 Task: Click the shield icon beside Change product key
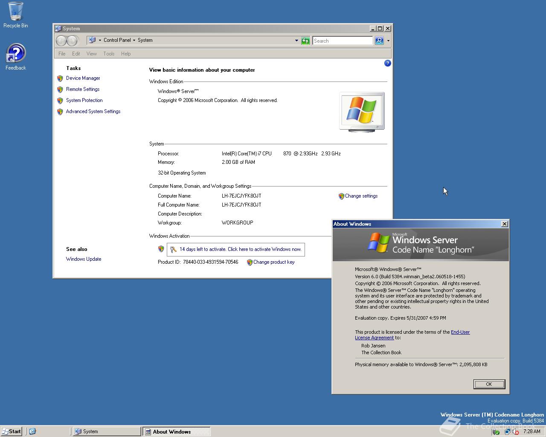tap(250, 262)
